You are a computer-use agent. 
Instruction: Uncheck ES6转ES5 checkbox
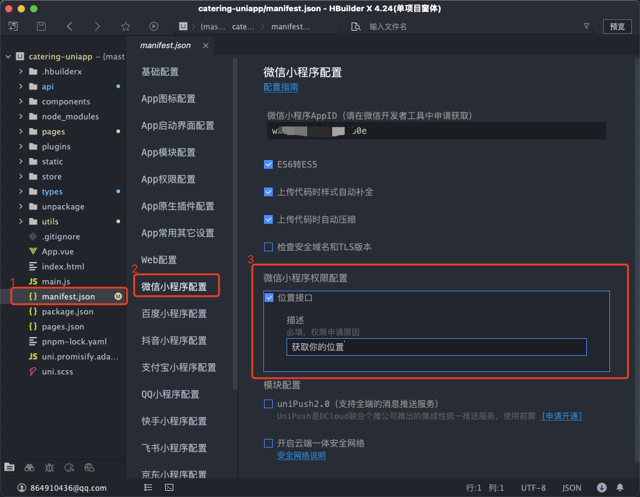pos(268,164)
